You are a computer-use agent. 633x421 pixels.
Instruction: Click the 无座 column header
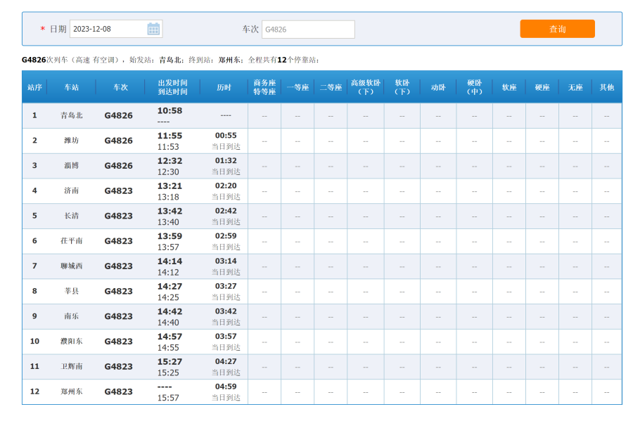575,88
